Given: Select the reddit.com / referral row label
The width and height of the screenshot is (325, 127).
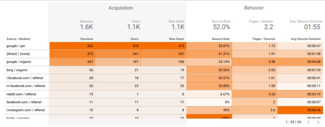Looking at the screenshot, I should [21, 94].
